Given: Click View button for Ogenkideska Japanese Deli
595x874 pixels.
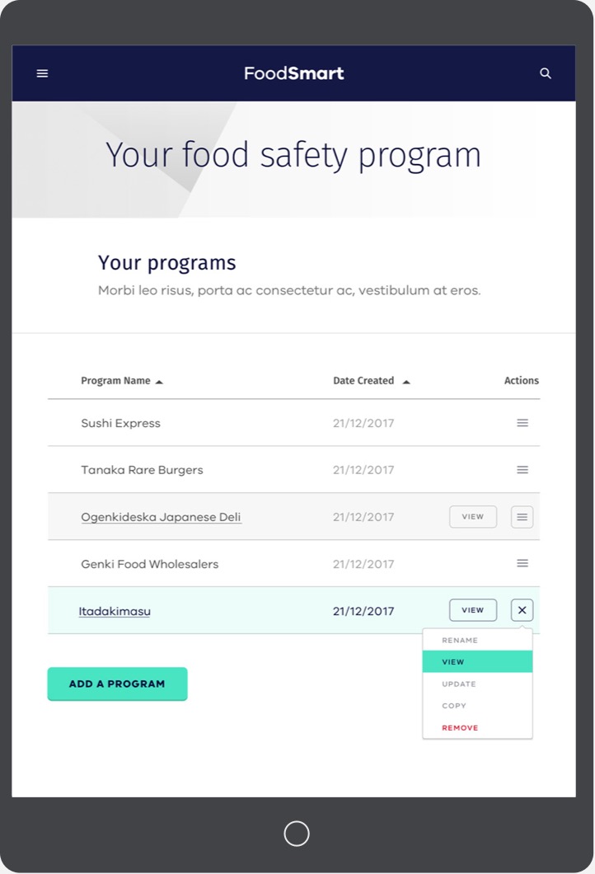Looking at the screenshot, I should [x=473, y=517].
